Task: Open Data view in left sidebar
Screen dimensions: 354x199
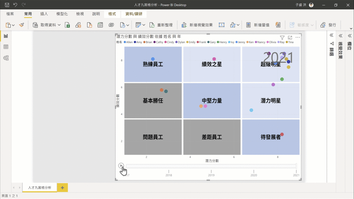Action: (6, 47)
